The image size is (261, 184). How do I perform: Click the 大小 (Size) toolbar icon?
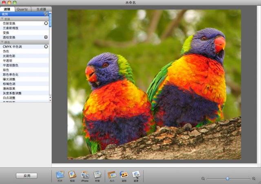click(x=112, y=175)
